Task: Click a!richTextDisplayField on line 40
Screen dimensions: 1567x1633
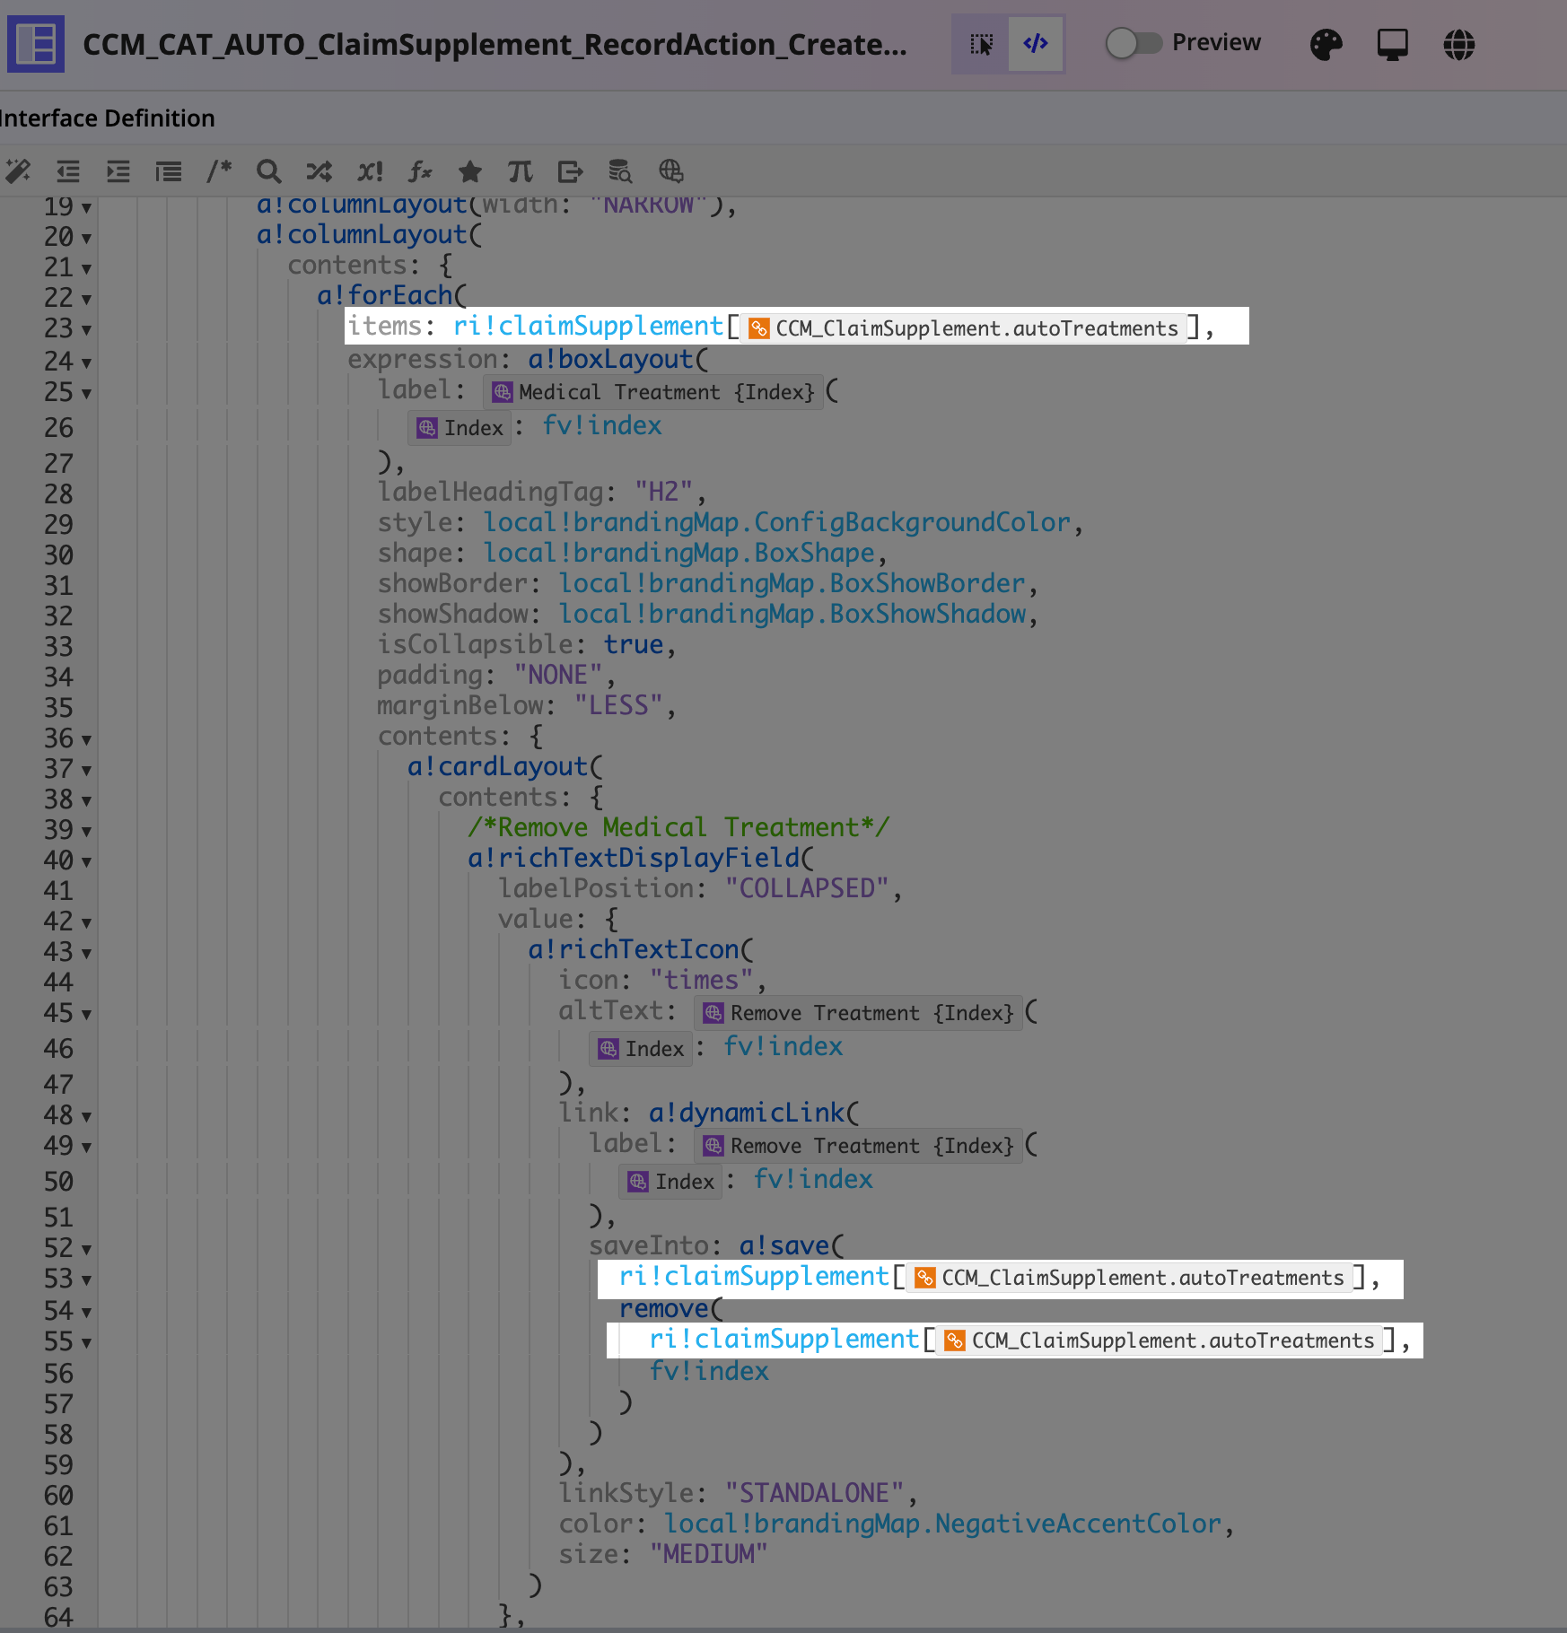Action: pos(634,858)
